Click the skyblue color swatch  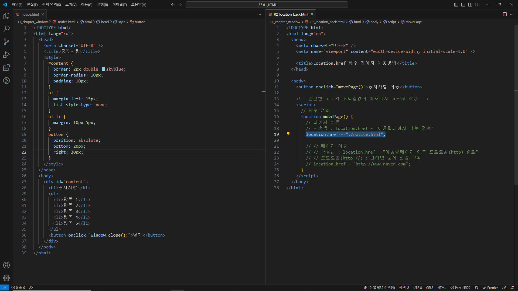(103, 69)
